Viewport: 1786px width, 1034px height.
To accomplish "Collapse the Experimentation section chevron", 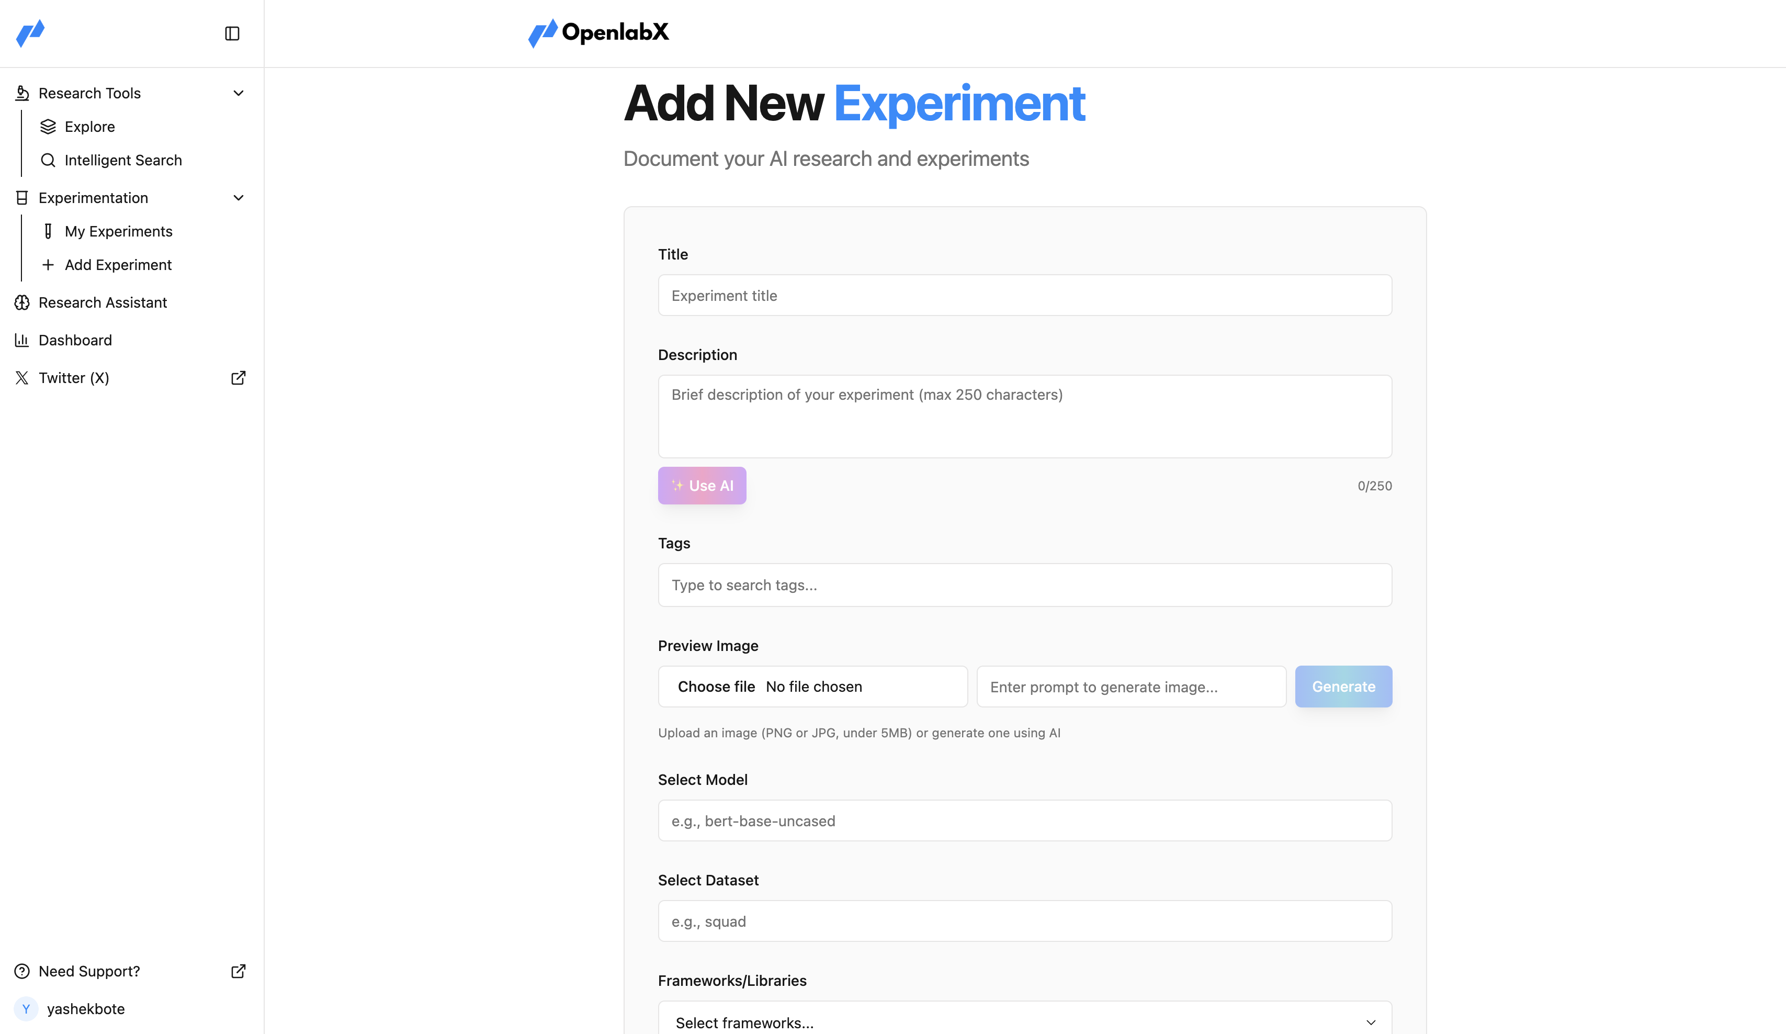I will pyautogui.click(x=238, y=198).
